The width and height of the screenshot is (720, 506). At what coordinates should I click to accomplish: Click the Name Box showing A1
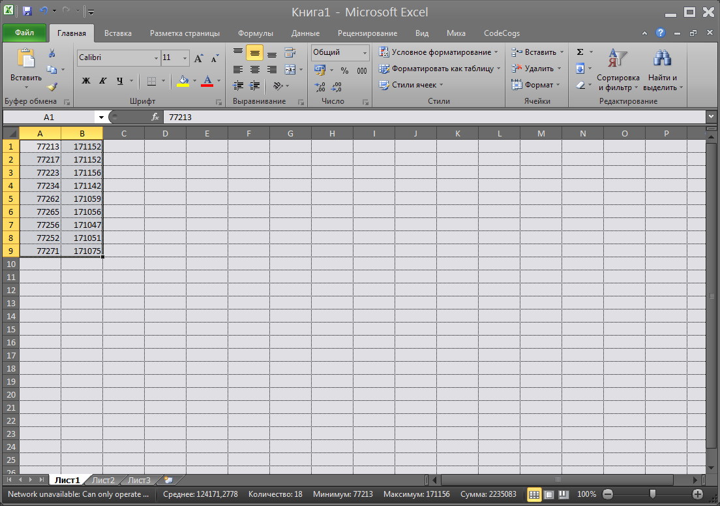[x=49, y=117]
